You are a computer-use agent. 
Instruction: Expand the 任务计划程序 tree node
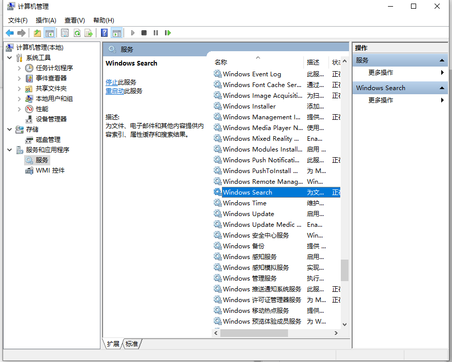[19, 68]
